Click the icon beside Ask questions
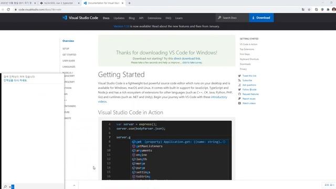The width and height of the screenshot is (336, 189). 239,85
